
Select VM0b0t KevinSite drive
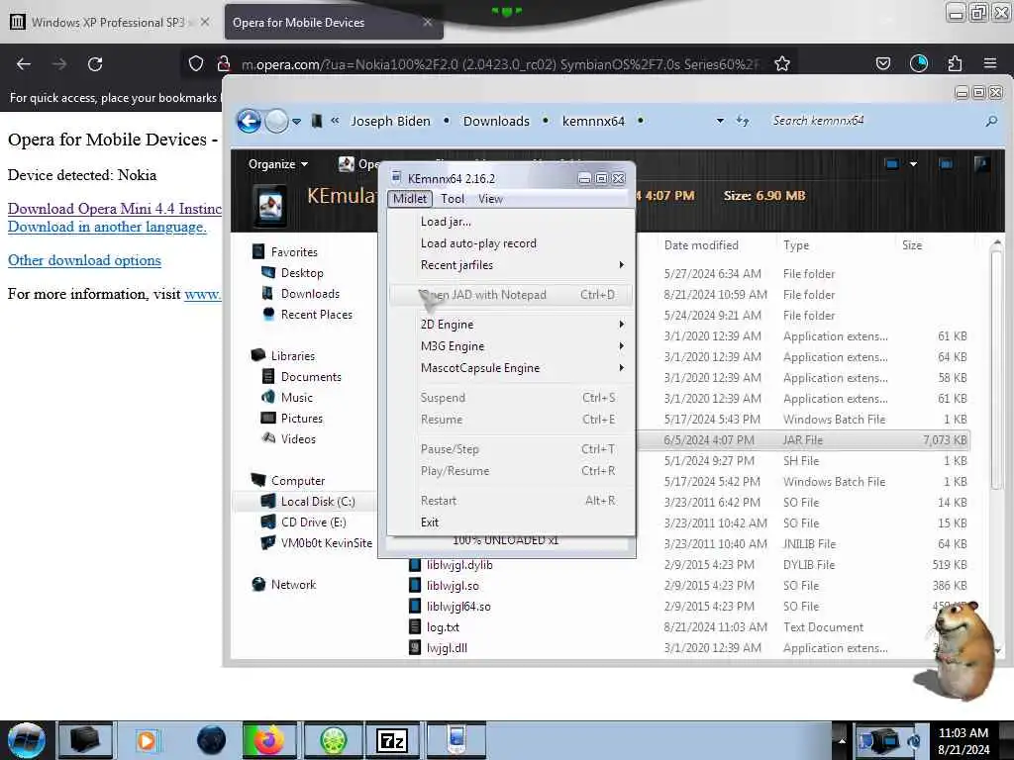[326, 543]
